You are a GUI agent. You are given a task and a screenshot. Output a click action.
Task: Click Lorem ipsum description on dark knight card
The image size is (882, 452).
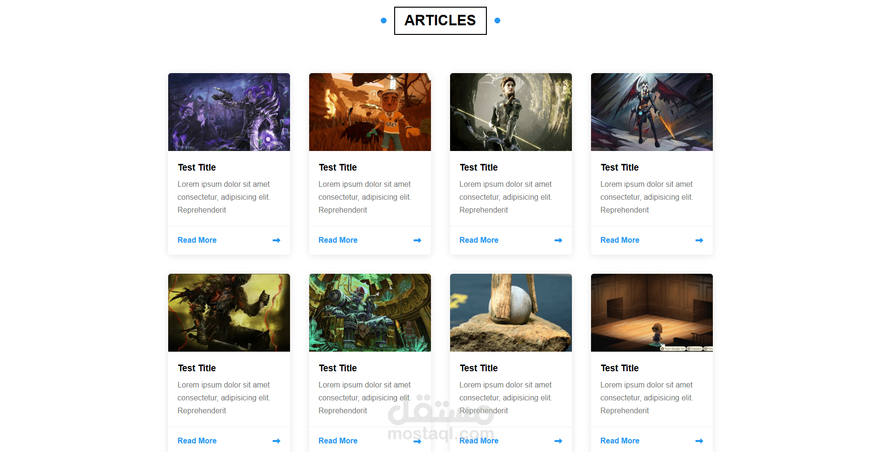pyautogui.click(x=224, y=398)
